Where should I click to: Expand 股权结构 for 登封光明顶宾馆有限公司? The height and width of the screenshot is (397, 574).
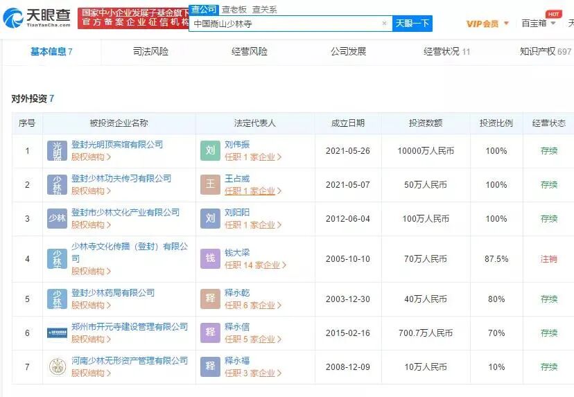click(91, 157)
